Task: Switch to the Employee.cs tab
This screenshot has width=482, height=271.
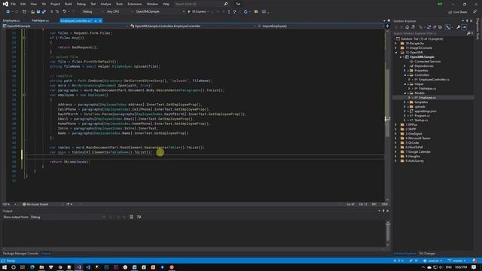Action: (x=11, y=20)
